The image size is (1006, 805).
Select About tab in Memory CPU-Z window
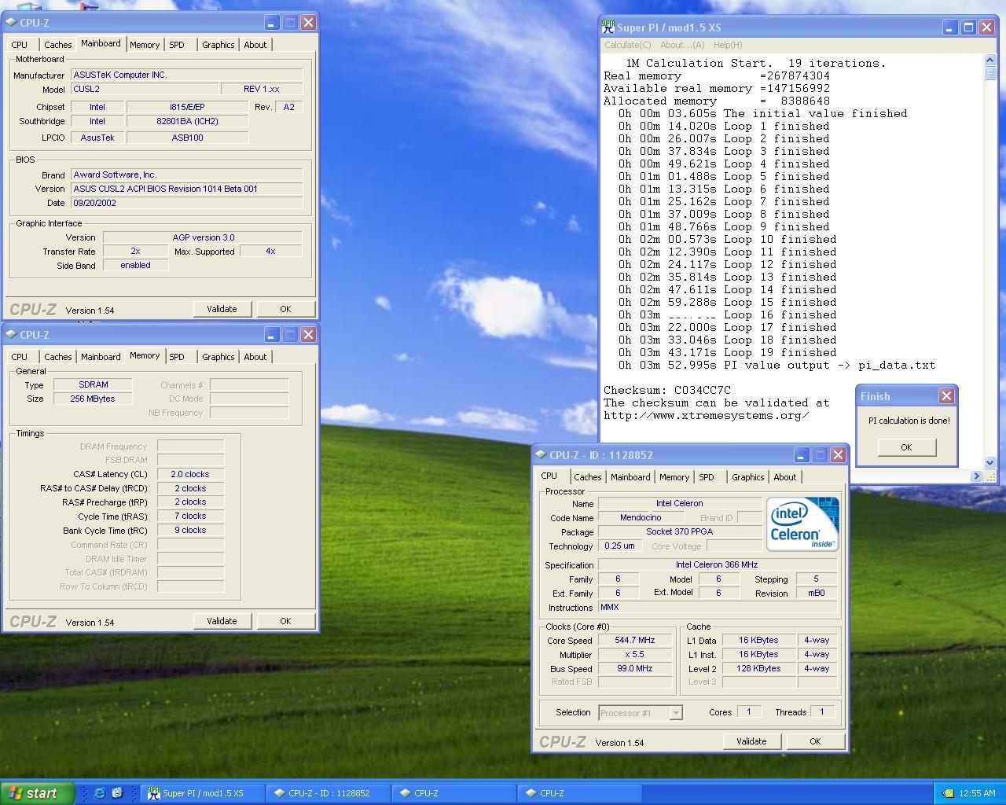[x=255, y=357]
